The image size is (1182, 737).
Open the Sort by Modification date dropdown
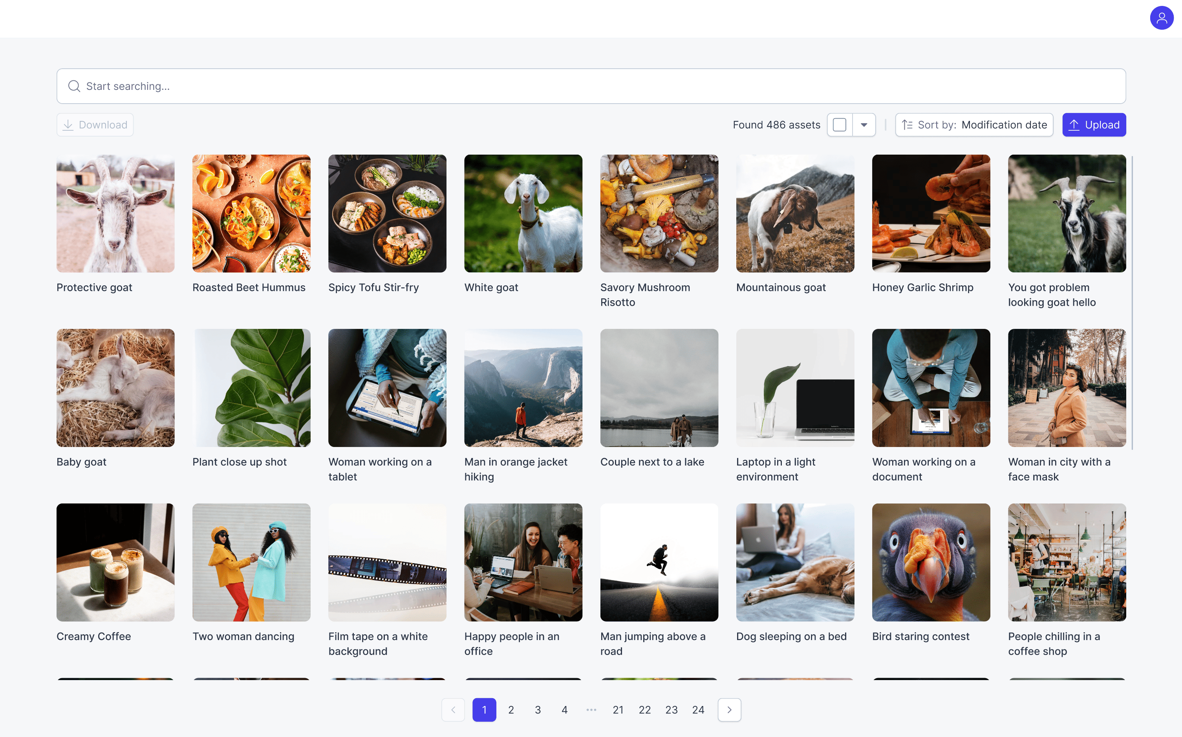click(1004, 125)
